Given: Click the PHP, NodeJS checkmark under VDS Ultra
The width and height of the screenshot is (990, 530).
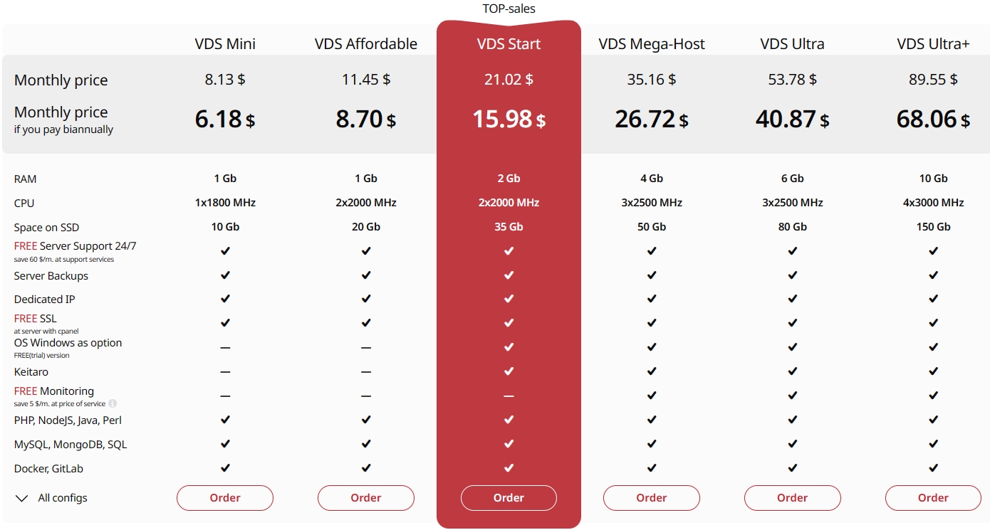Looking at the screenshot, I should [792, 420].
